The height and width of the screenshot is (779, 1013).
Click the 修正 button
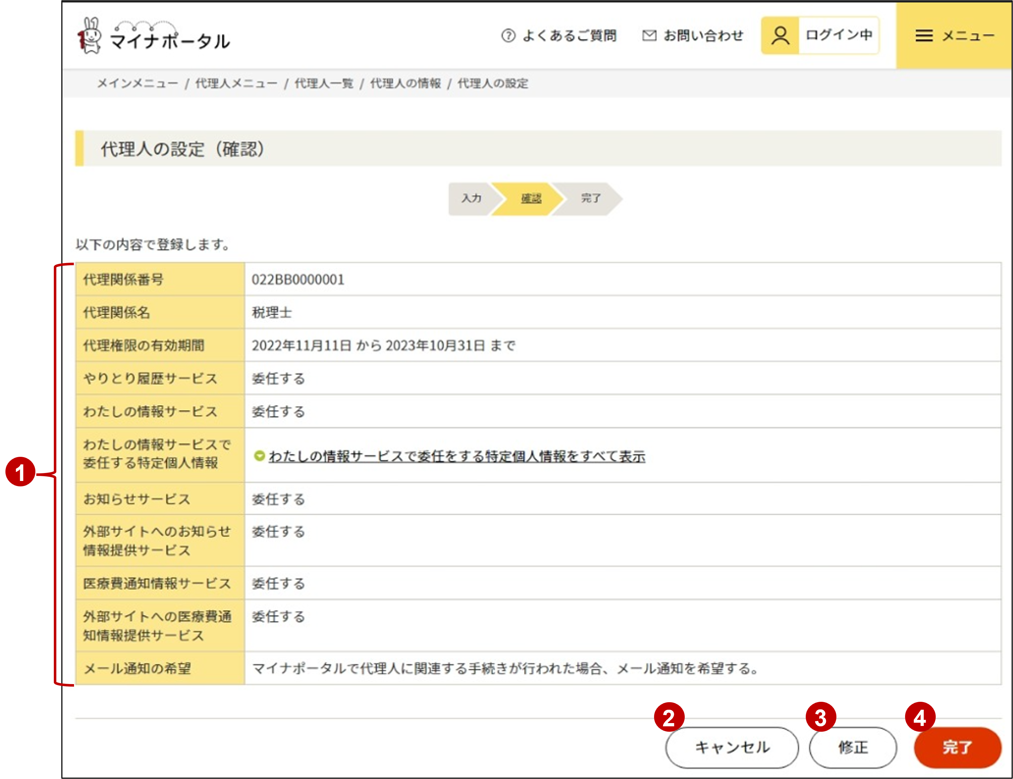853,747
